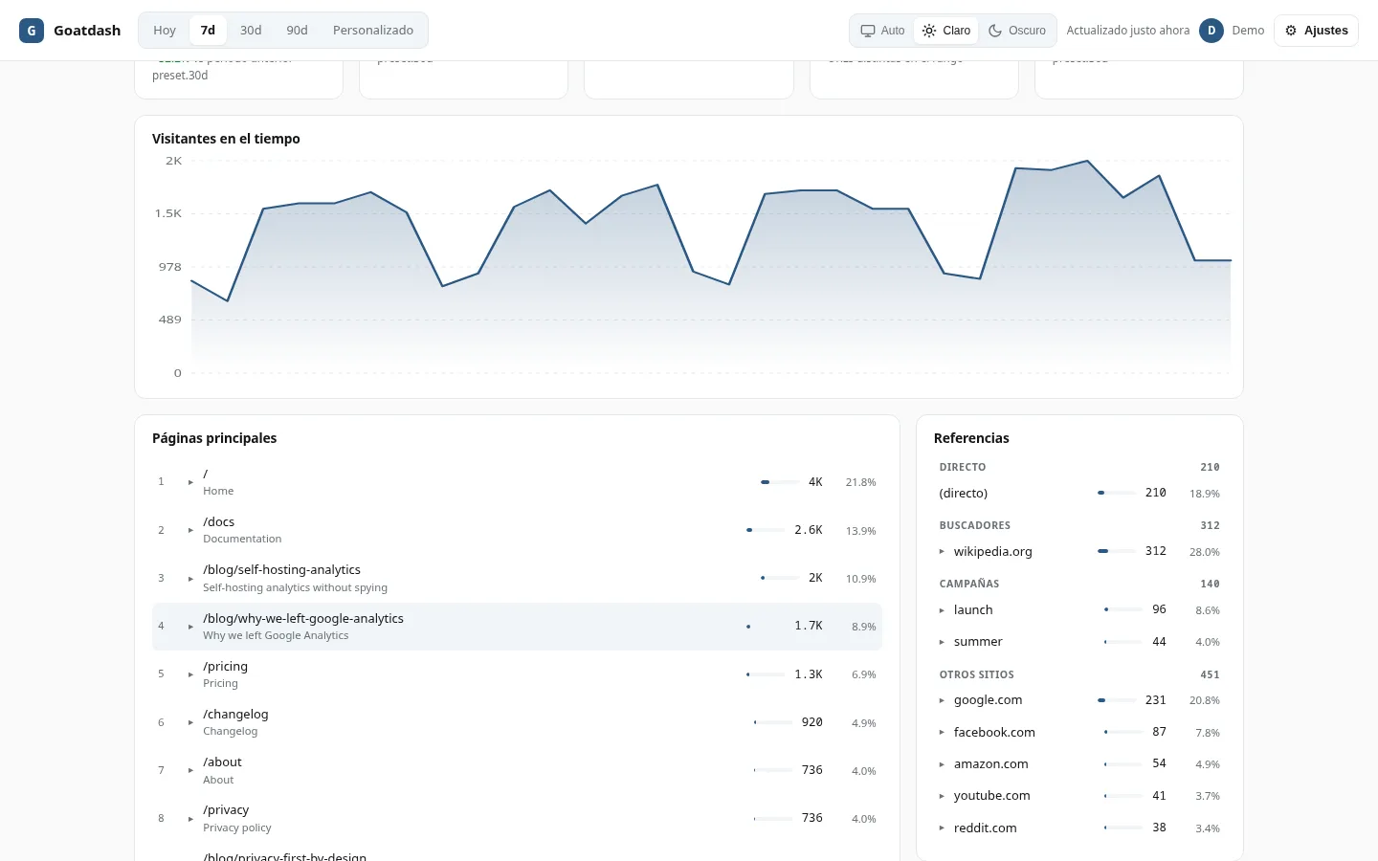1378x861 pixels.
Task: Click the /about page path
Action: 222,762
